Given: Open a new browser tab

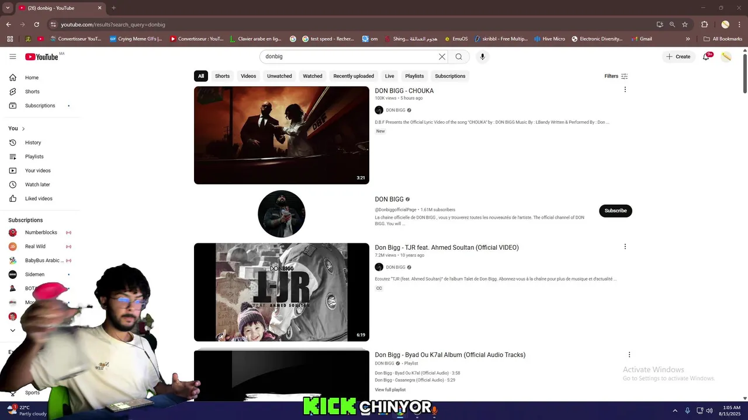Looking at the screenshot, I should (x=113, y=8).
